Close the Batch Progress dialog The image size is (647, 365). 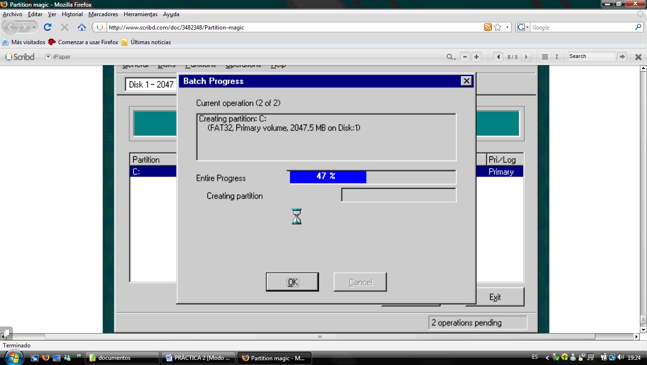[466, 81]
